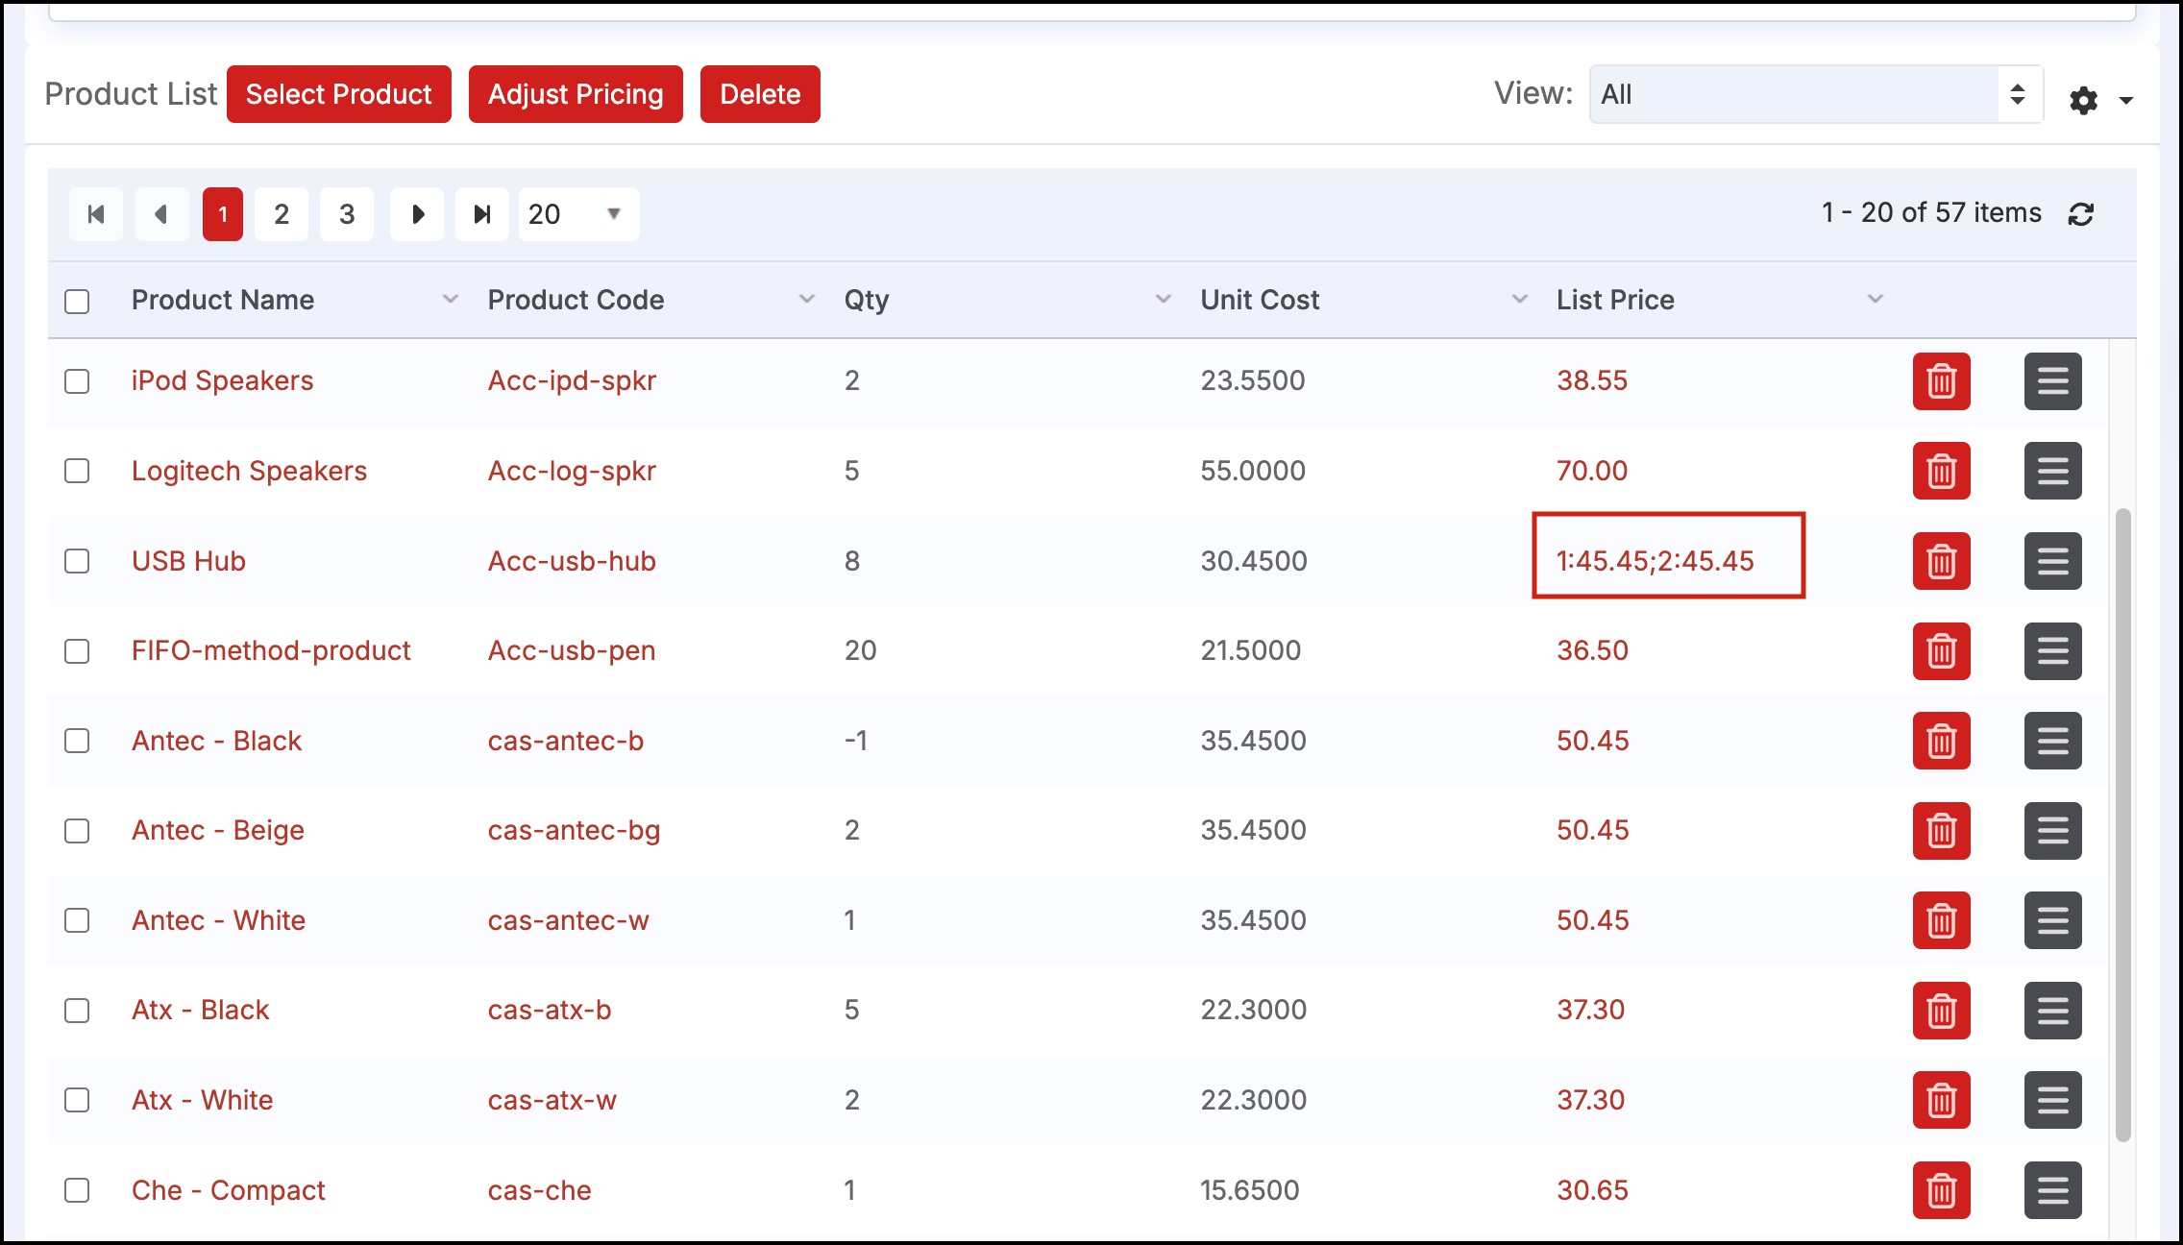Go to the previous page

click(x=161, y=214)
